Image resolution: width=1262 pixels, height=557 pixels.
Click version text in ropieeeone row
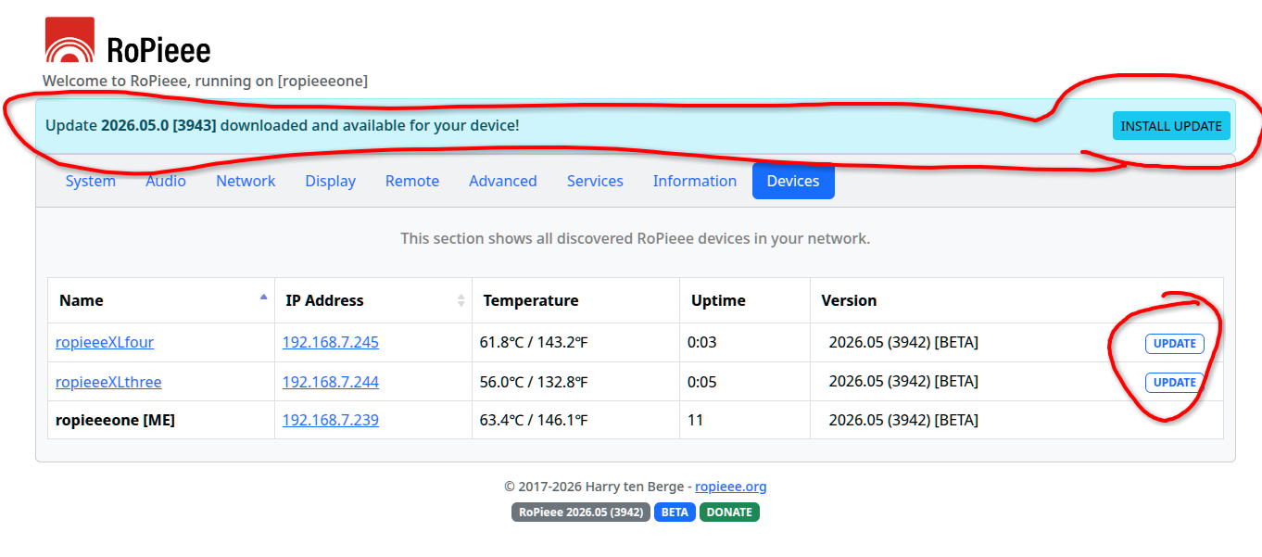(903, 420)
